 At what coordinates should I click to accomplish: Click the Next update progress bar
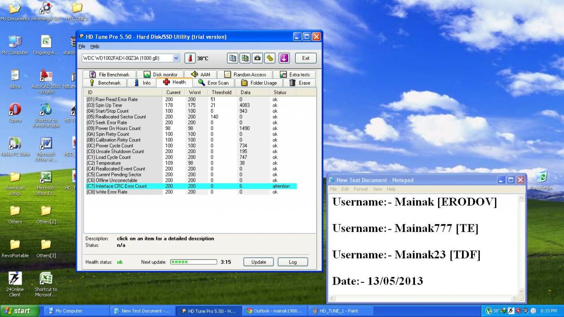point(193,262)
